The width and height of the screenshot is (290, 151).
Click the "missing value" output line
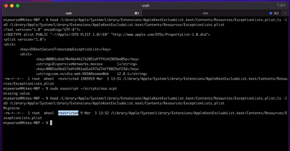coord(16,93)
